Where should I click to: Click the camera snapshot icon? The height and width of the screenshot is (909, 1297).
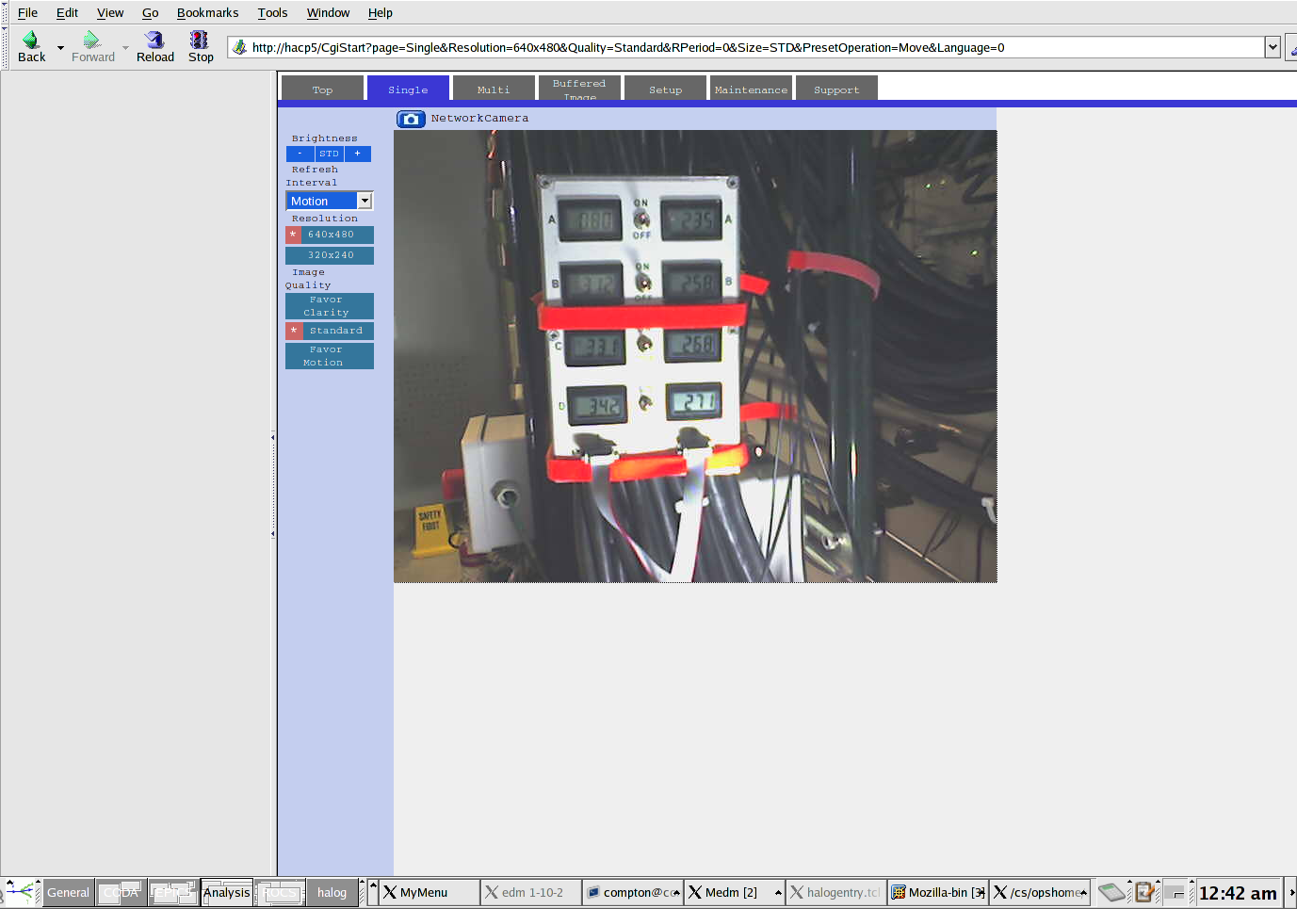tap(411, 119)
